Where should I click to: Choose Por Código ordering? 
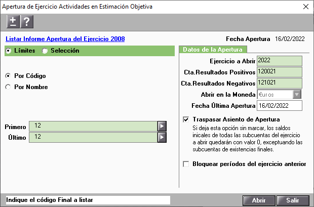coord(8,76)
